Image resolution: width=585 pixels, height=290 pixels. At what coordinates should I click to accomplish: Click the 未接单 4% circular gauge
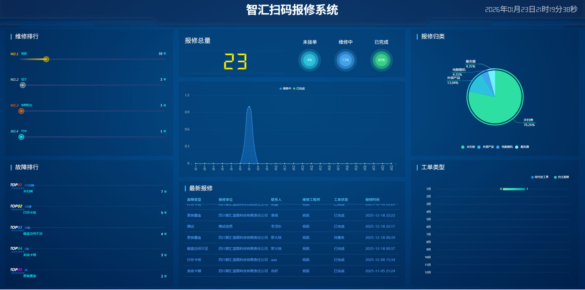(x=309, y=60)
